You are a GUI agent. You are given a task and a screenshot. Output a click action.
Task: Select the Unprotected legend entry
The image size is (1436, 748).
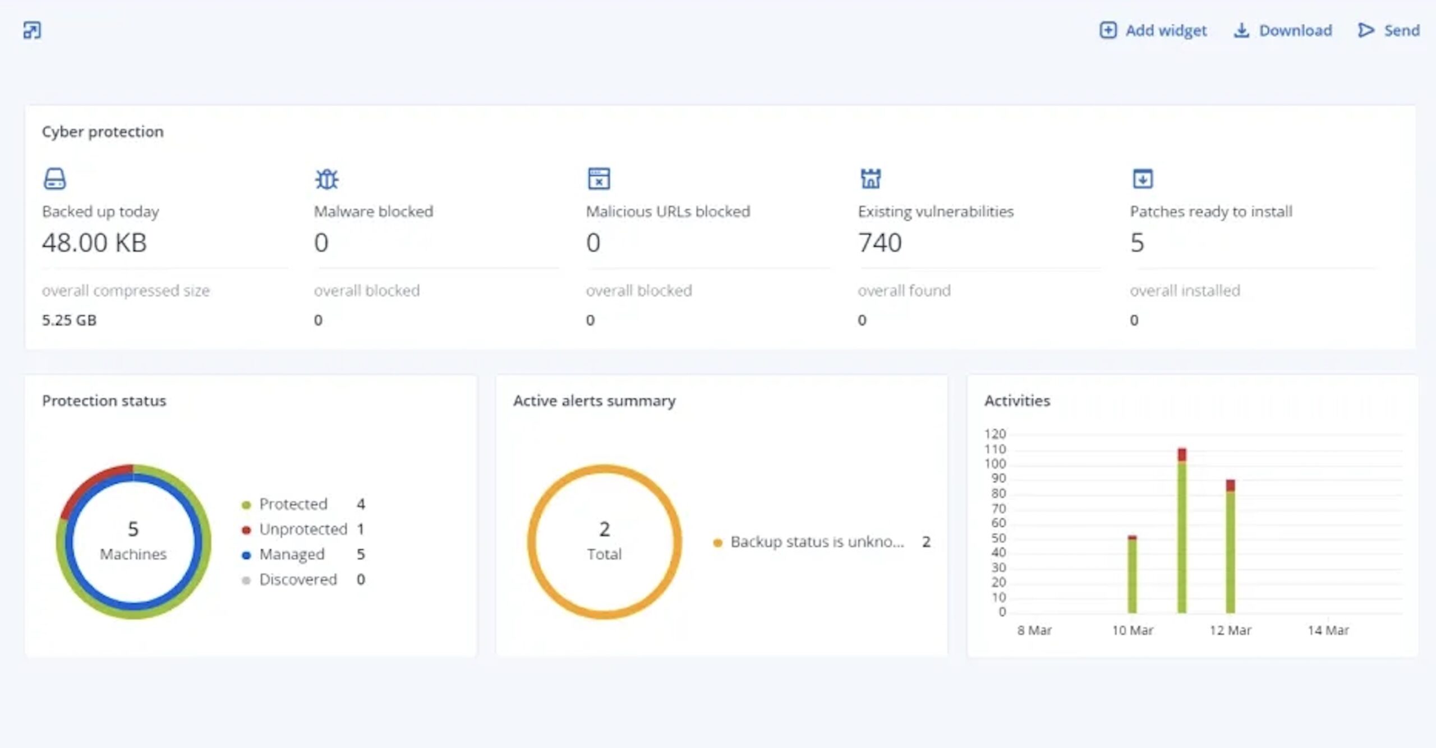[303, 529]
